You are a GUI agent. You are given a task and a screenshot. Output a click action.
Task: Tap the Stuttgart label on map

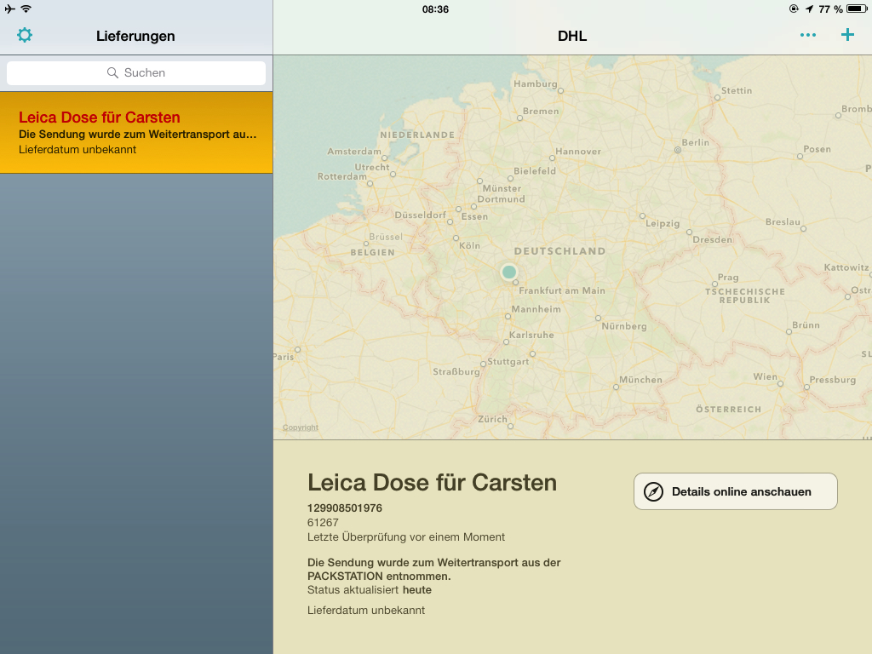click(x=508, y=361)
